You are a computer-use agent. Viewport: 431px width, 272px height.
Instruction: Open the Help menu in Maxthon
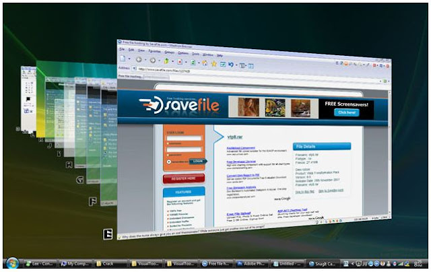click(x=220, y=55)
